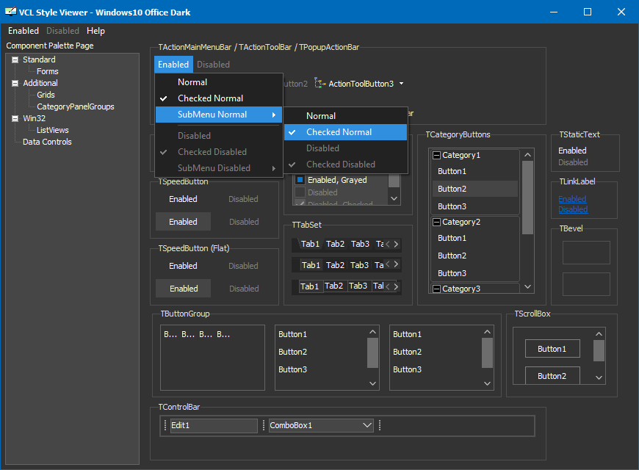Image resolution: width=639 pixels, height=470 pixels.
Task: Select the Data Controls tree item
Action: coord(47,142)
